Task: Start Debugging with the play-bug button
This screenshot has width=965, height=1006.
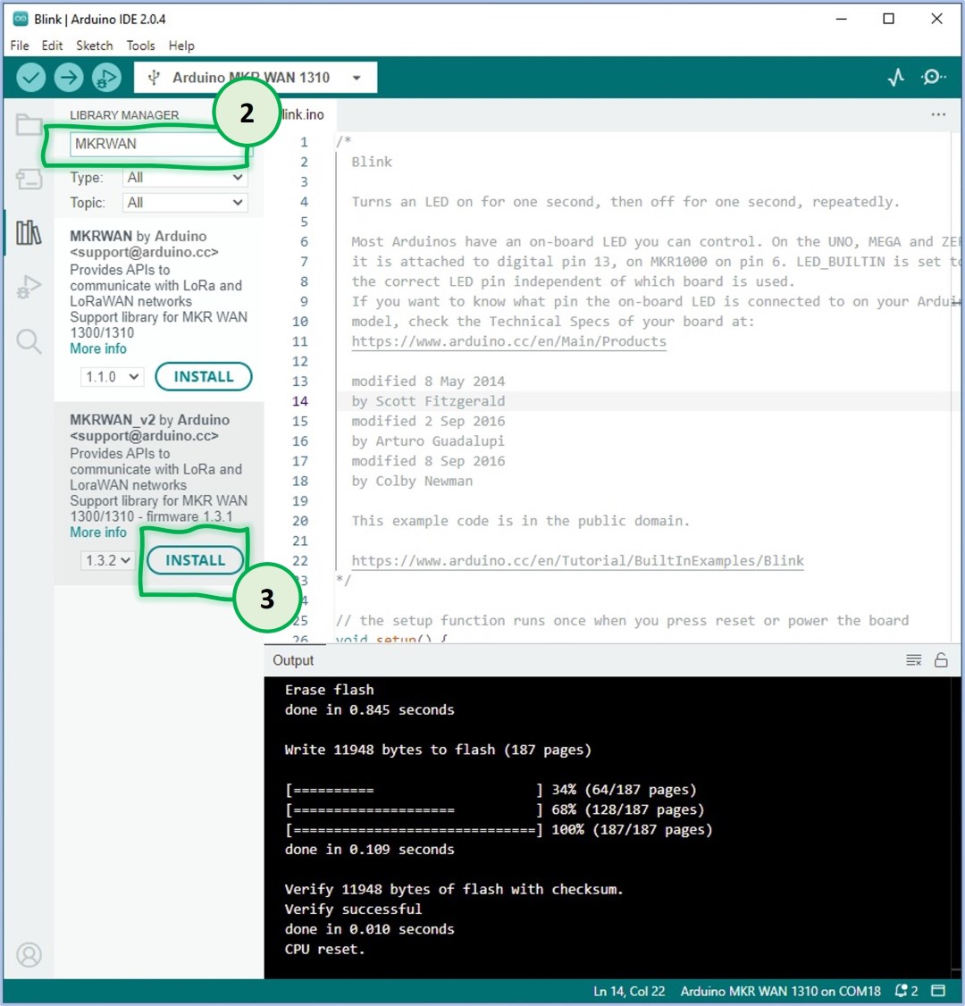Action: [x=106, y=78]
